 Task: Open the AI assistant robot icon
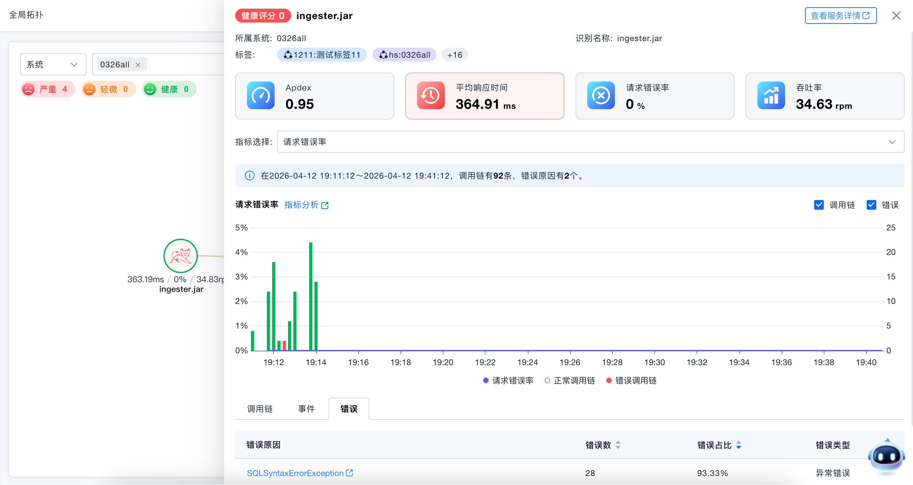coord(886,456)
